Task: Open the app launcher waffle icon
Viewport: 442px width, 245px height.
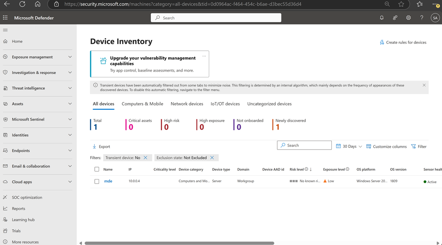Action: 5,18
